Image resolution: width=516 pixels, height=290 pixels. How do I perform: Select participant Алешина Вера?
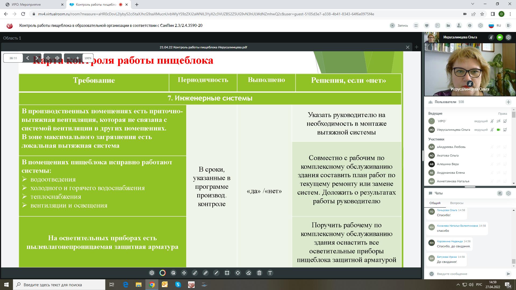(x=468, y=164)
